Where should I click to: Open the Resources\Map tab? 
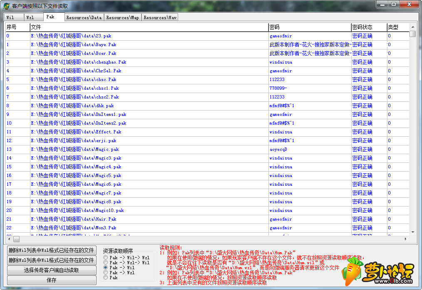tap(122, 17)
